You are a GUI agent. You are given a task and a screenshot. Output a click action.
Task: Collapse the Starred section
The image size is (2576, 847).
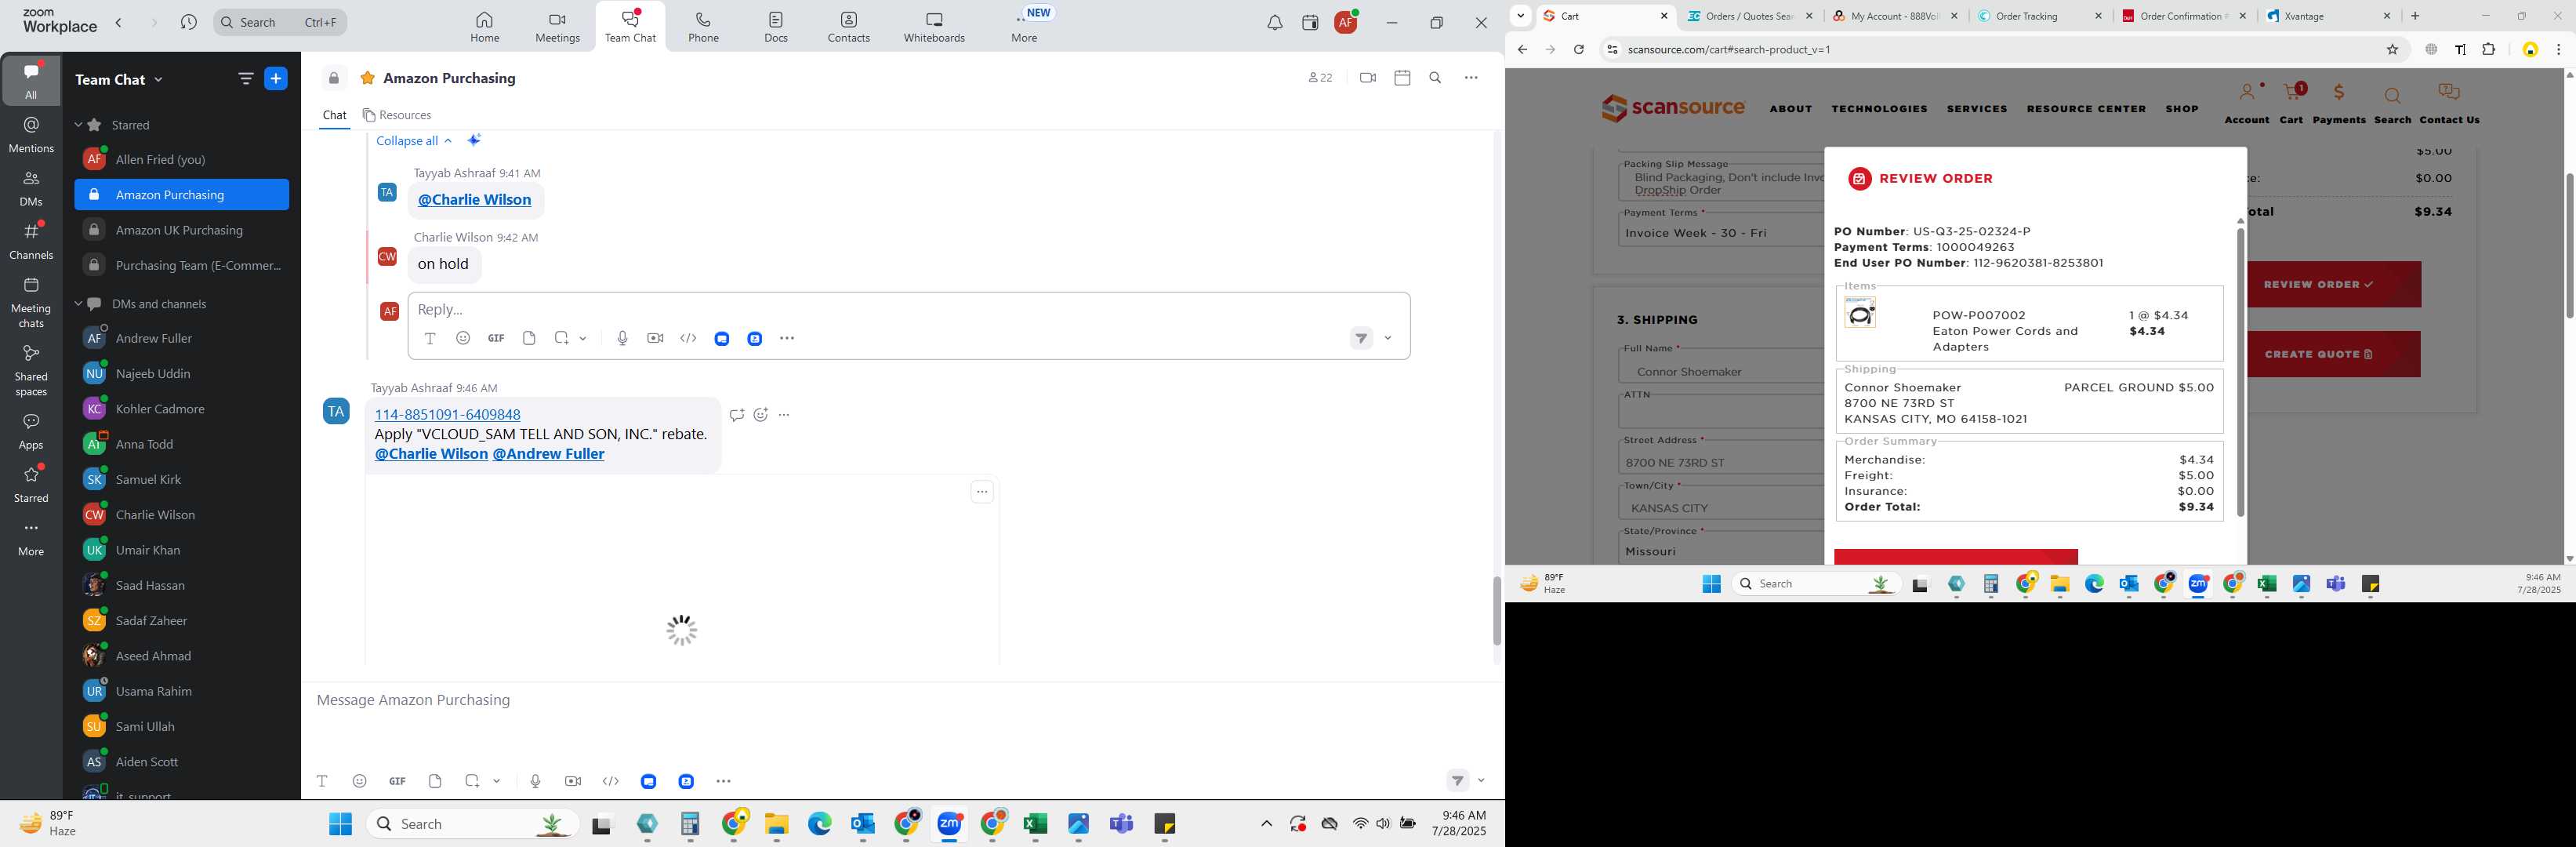[x=78, y=125]
